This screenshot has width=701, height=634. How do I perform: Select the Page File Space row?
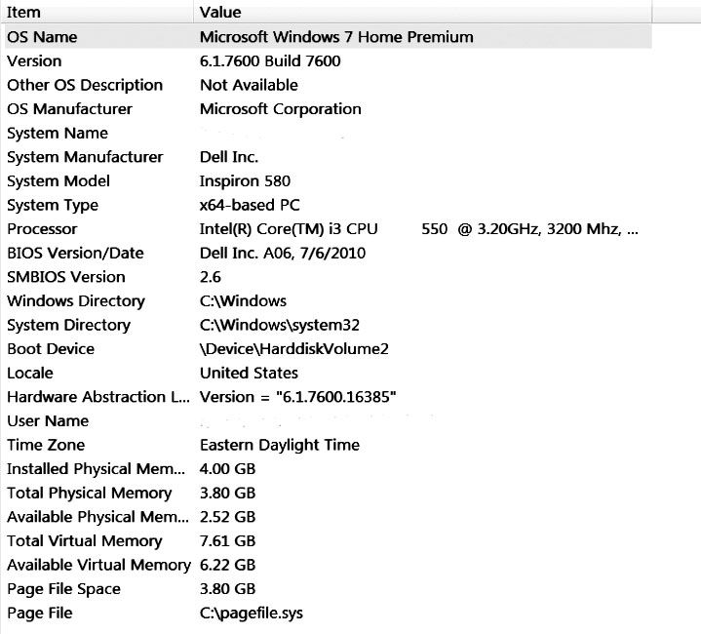63,589
